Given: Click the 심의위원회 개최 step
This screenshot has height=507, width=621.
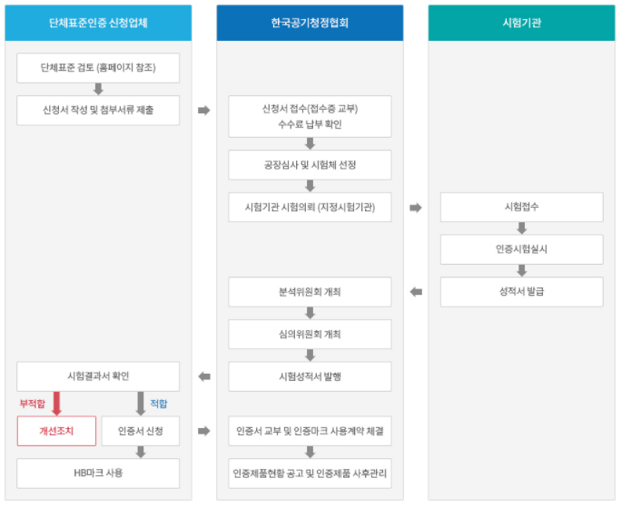Looking at the screenshot, I should coord(310,334).
